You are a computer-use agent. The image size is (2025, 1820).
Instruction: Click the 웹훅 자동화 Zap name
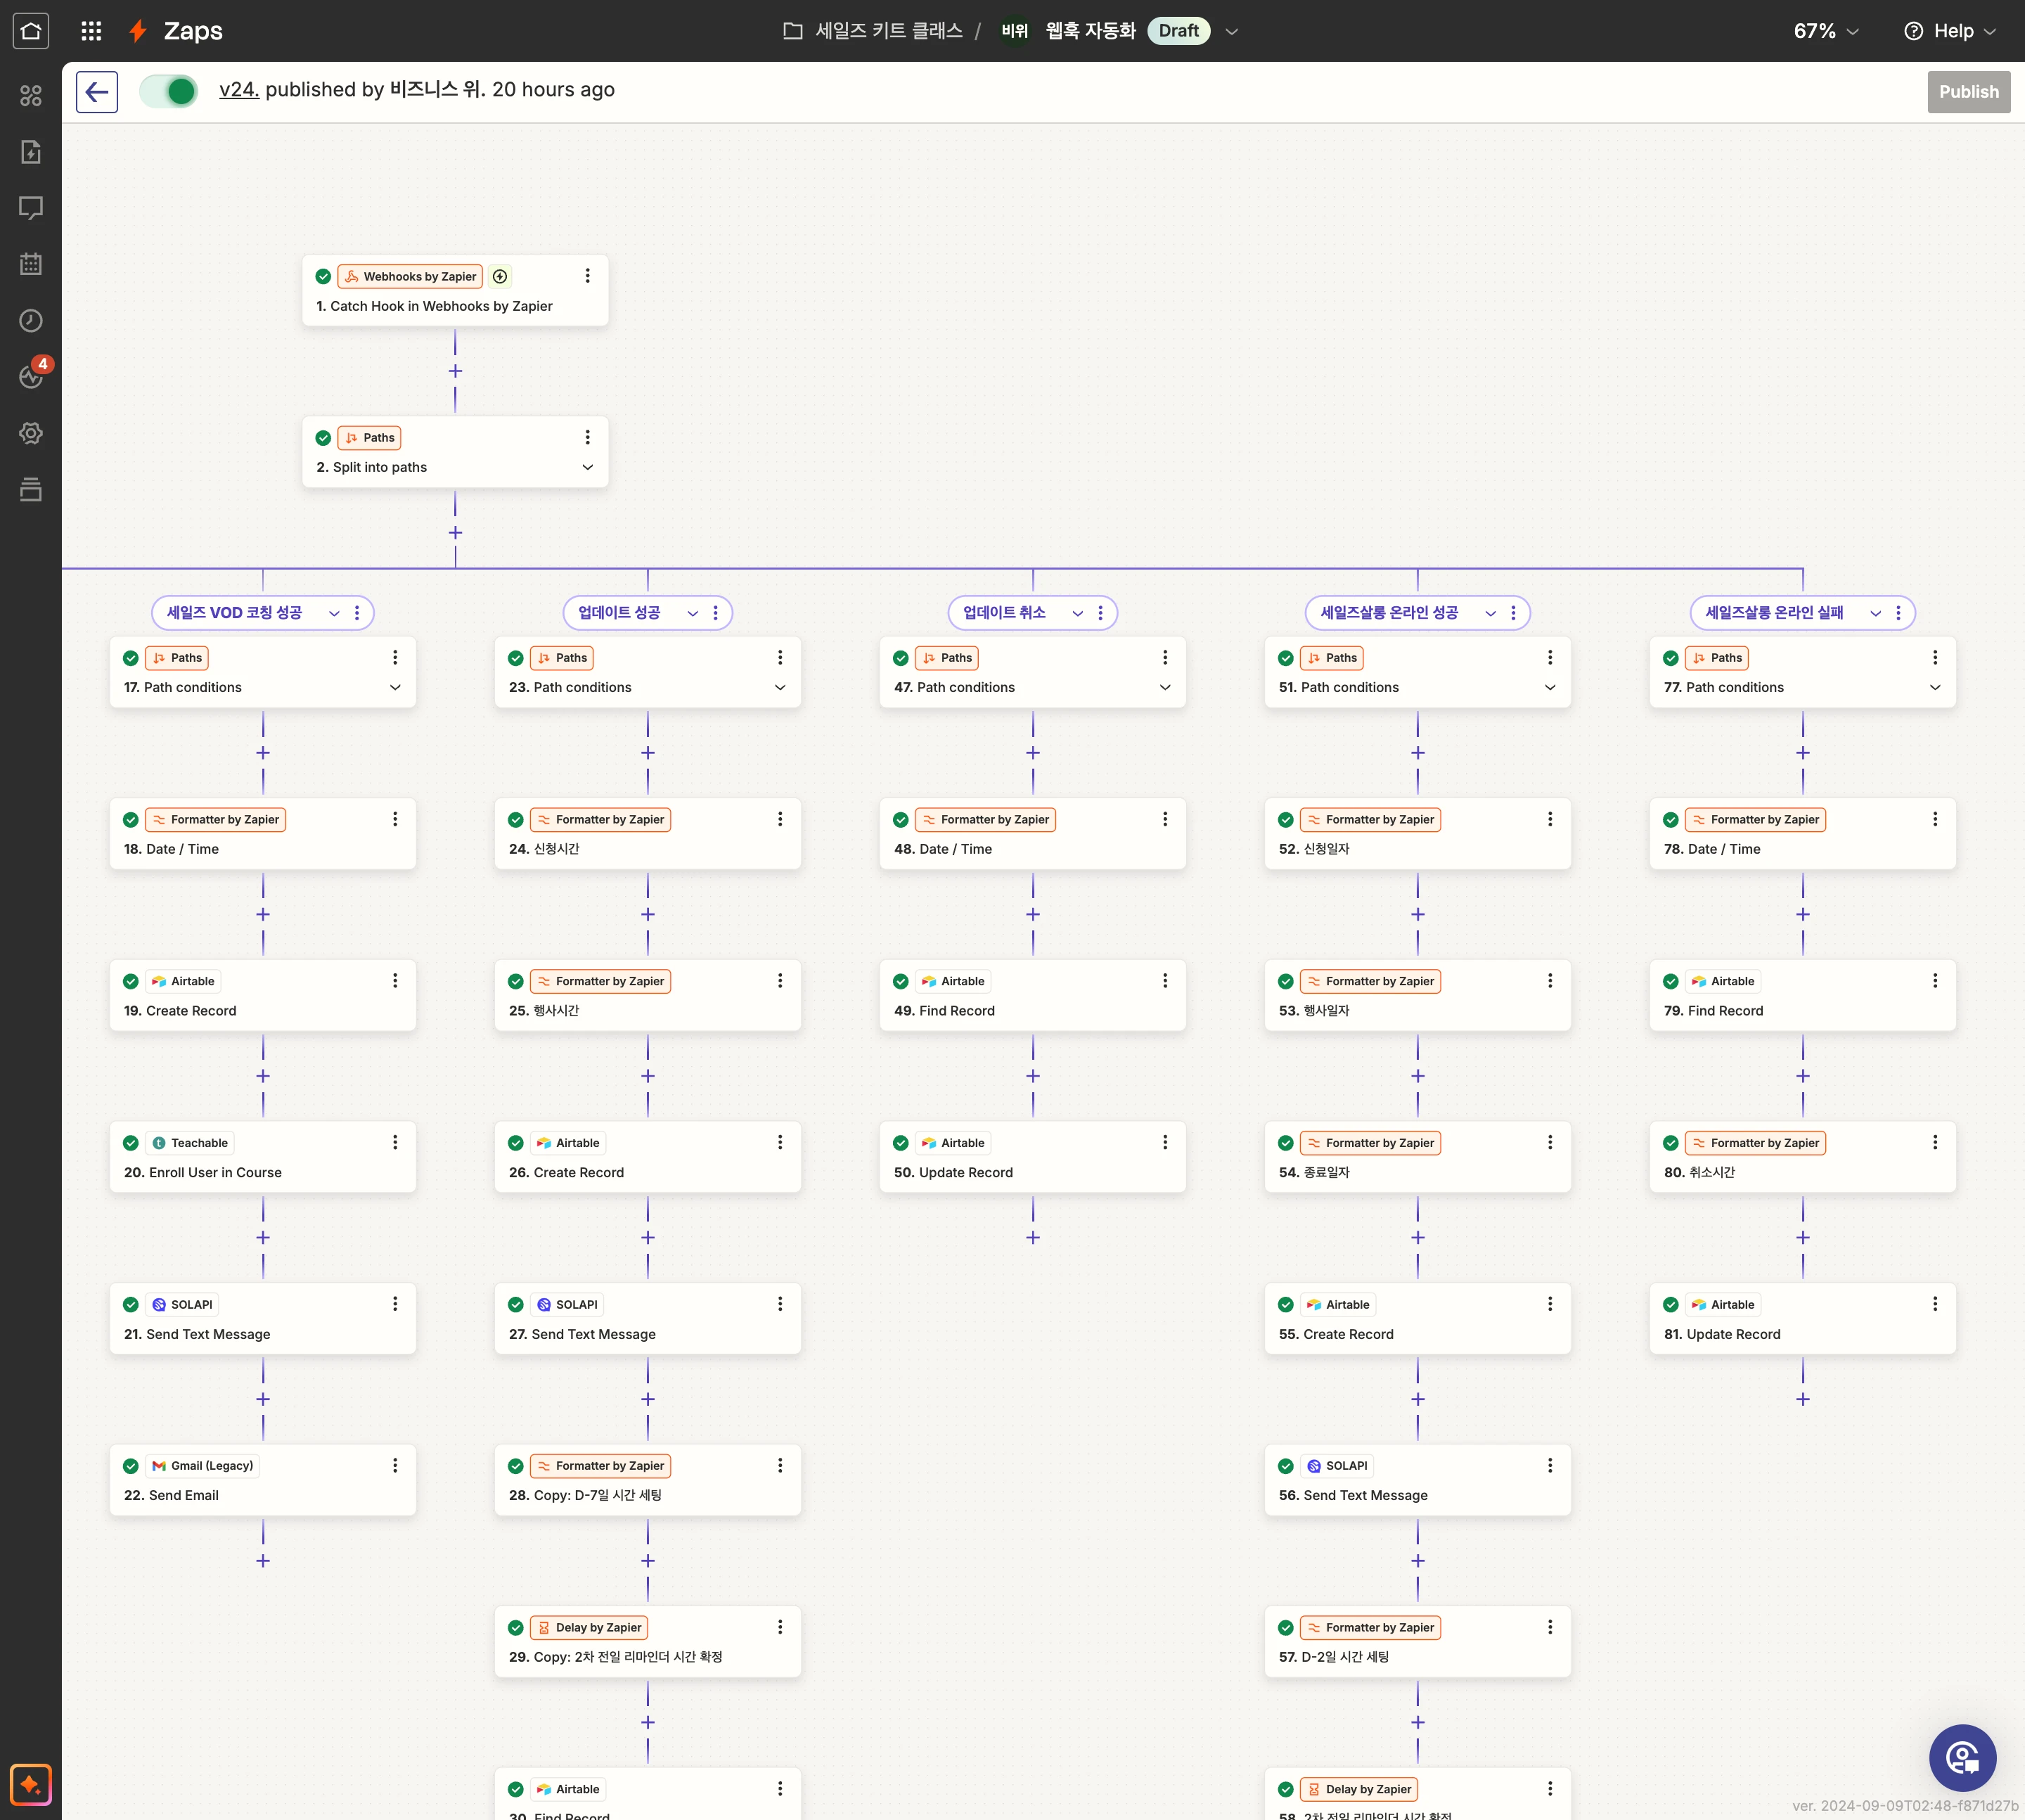click(x=1090, y=31)
